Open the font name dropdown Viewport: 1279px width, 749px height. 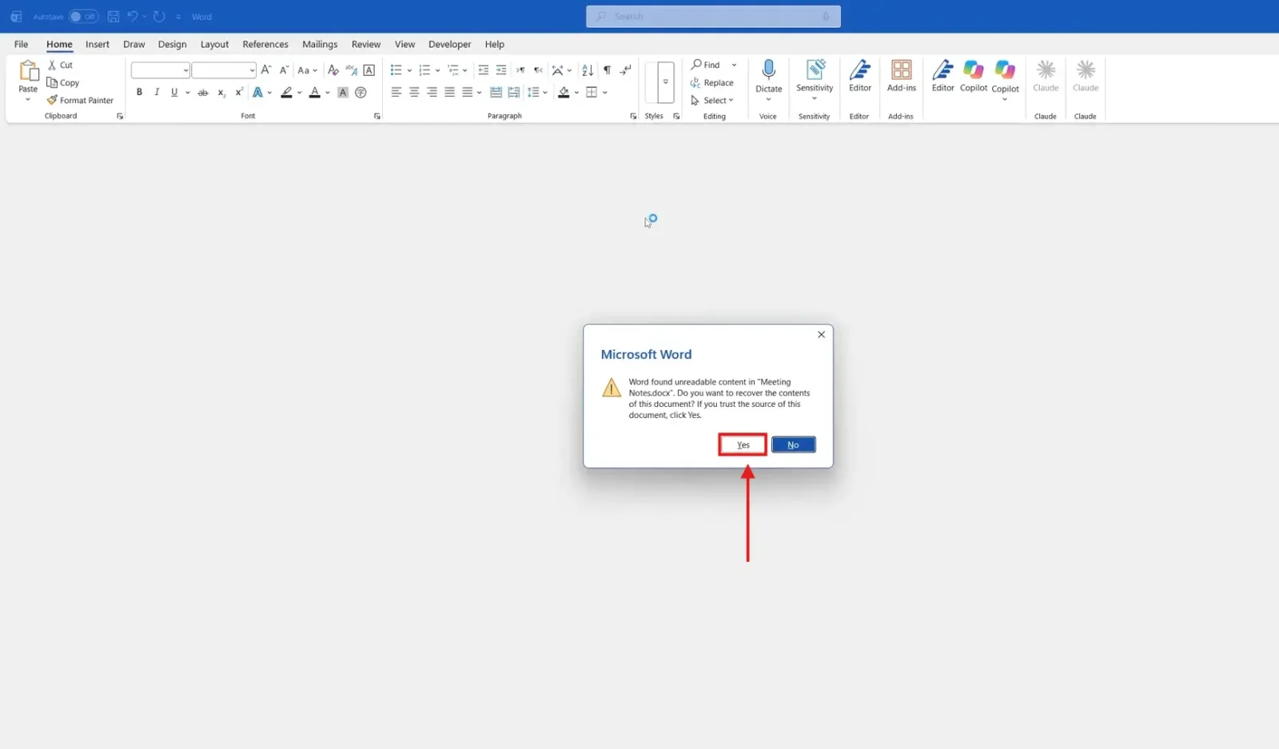[185, 70]
